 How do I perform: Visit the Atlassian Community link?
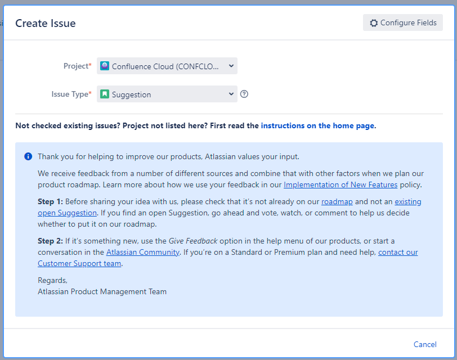coord(143,252)
